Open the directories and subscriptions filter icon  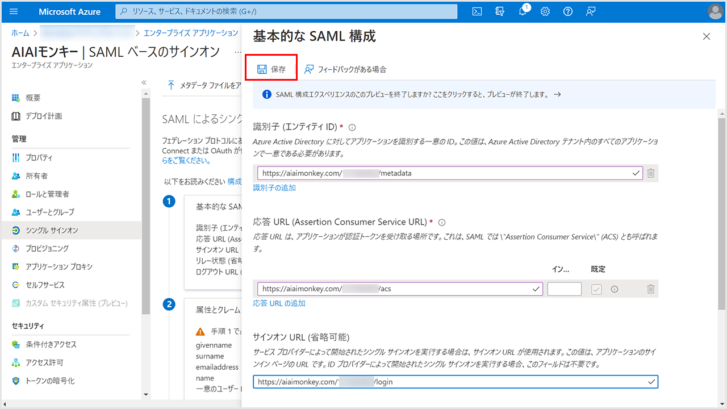500,11
